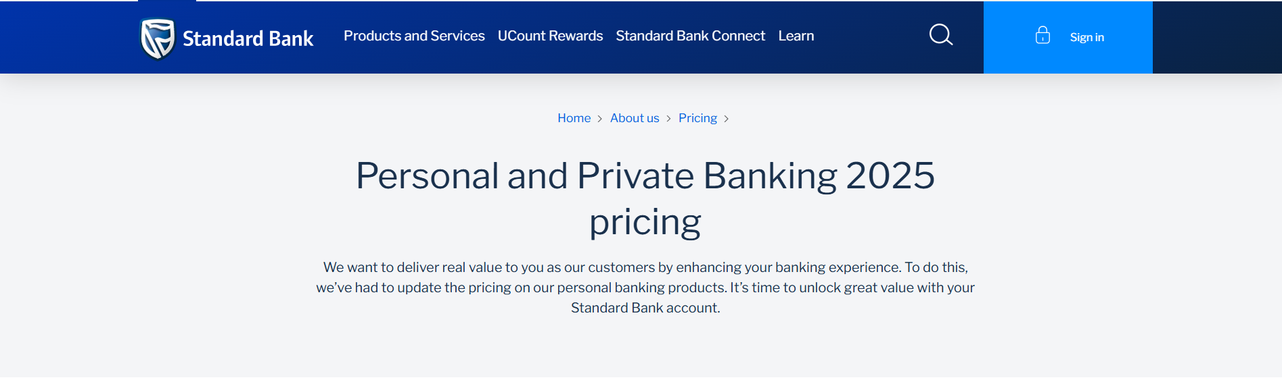Click the word 'pricing' in the heading's second line
Screen dimensions: 1282x380
tap(645, 223)
